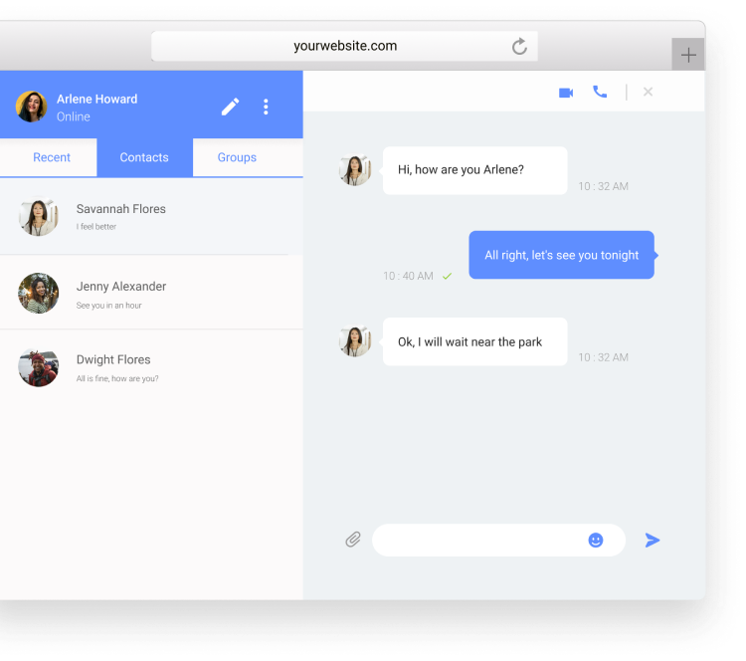This screenshot has height=661, width=746.
Task: Send the message with arrow icon
Action: tap(653, 540)
